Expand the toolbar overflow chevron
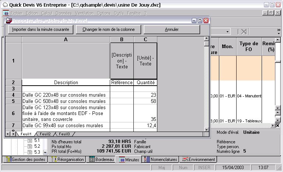Viewport: 283px width, 172px height. (279, 30)
